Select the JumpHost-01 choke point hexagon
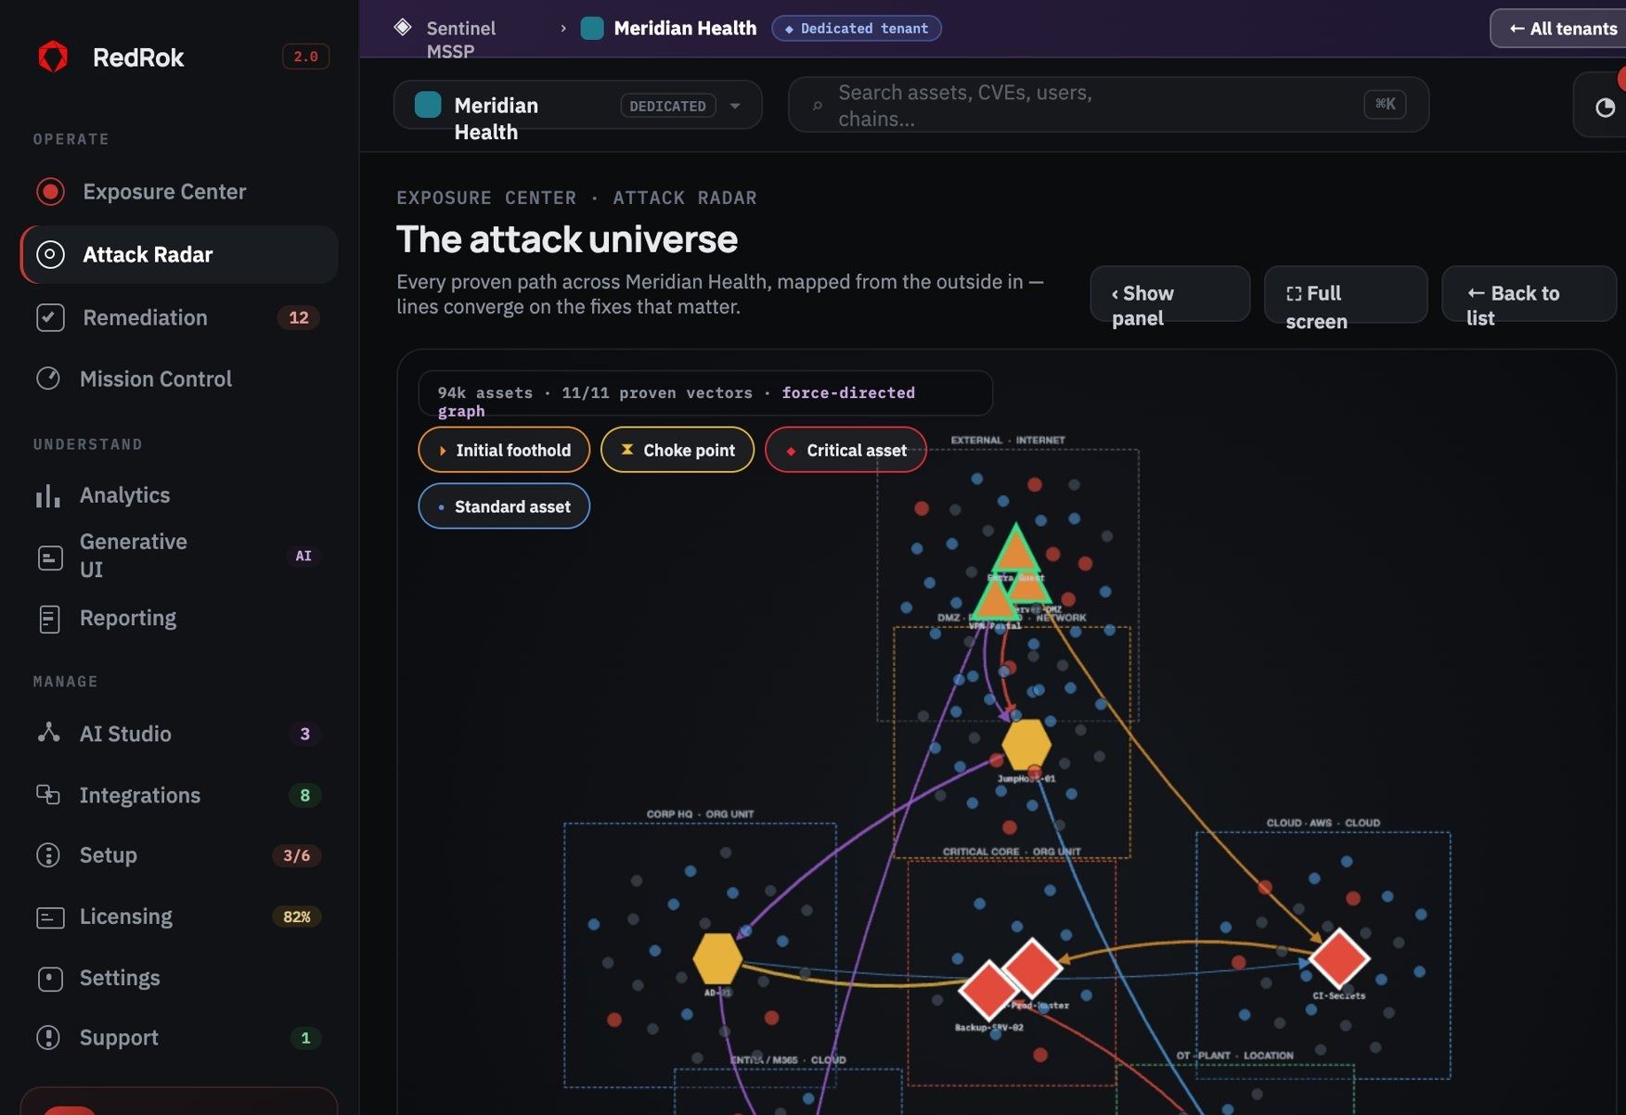This screenshot has width=1626, height=1115. pyautogui.click(x=1026, y=744)
